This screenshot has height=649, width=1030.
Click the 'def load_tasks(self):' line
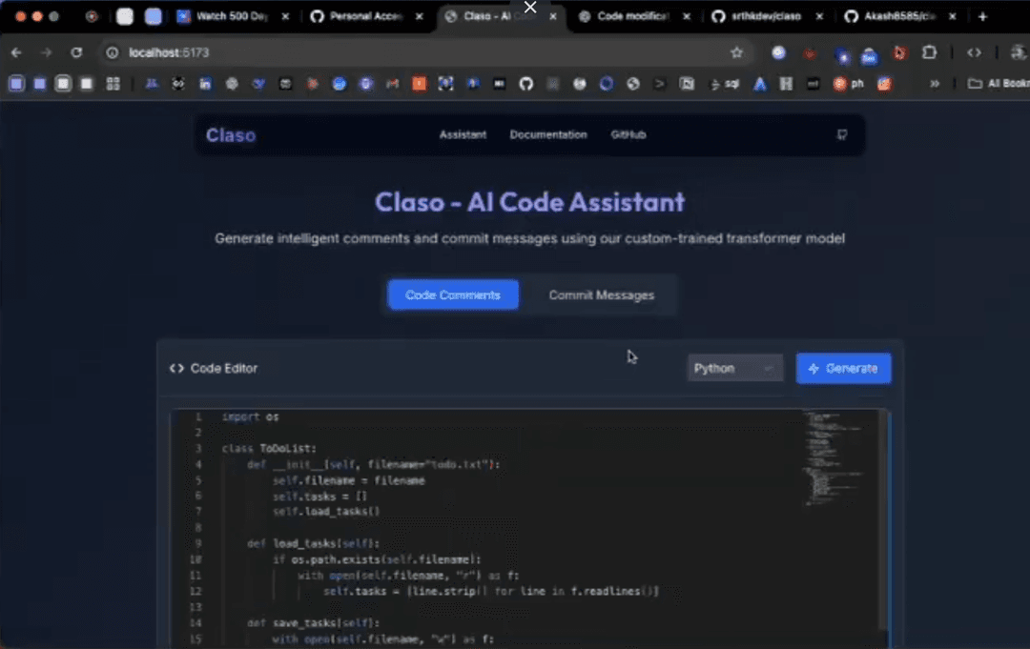pos(314,543)
